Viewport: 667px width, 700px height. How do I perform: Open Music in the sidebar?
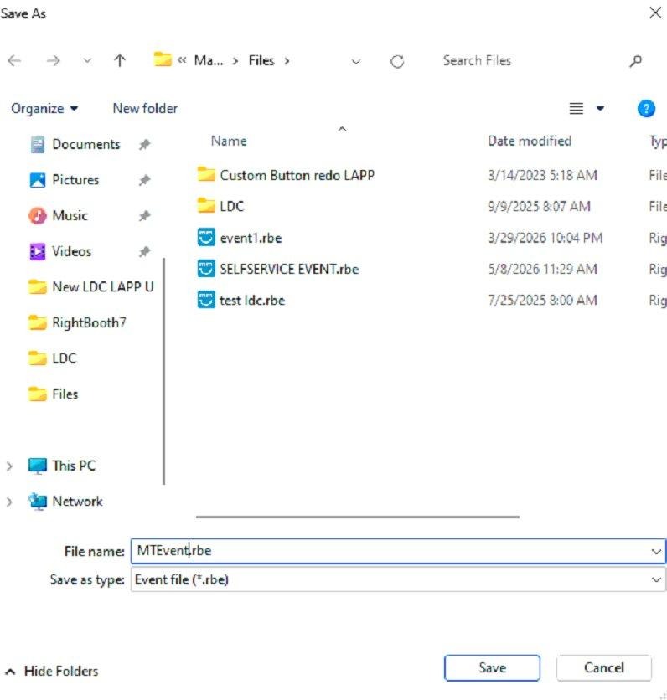[70, 216]
